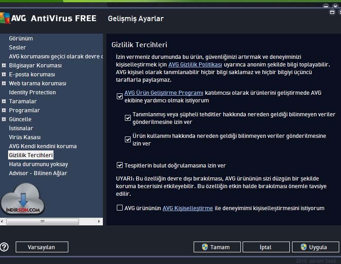Click the Varsayılan button
The image size is (341, 264).
click(x=42, y=247)
